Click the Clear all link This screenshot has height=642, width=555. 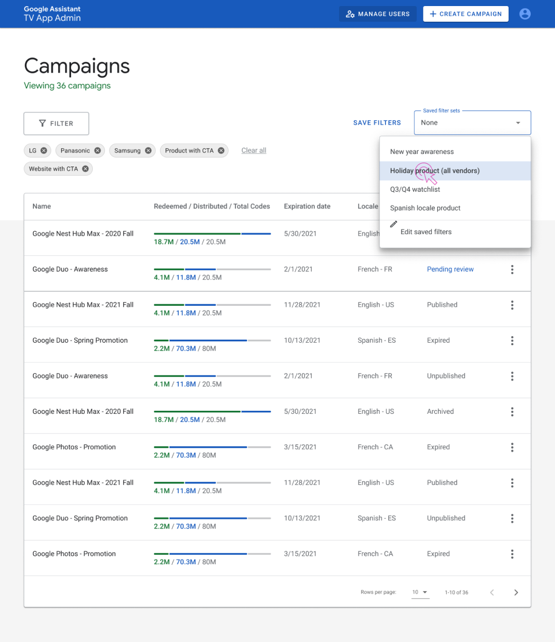254,150
